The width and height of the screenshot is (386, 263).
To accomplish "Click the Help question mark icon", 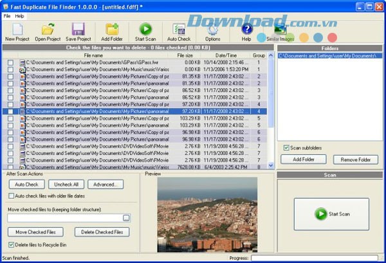I will click(x=246, y=30).
